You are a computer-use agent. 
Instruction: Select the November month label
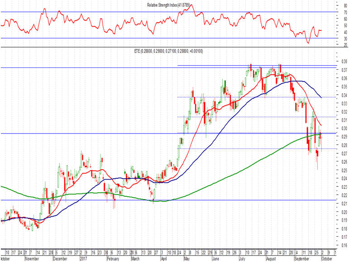pyautogui.click(x=32, y=259)
